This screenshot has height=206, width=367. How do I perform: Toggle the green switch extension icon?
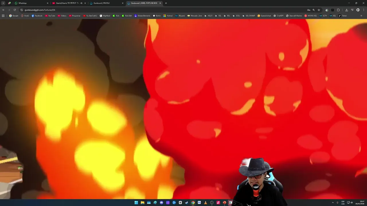pyautogui.click(x=327, y=10)
